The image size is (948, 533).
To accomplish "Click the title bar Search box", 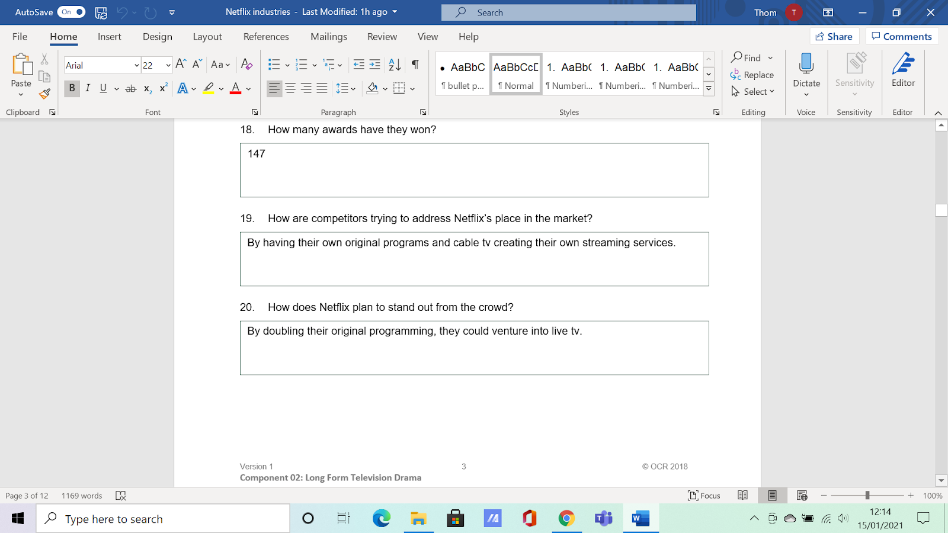I will click(569, 12).
